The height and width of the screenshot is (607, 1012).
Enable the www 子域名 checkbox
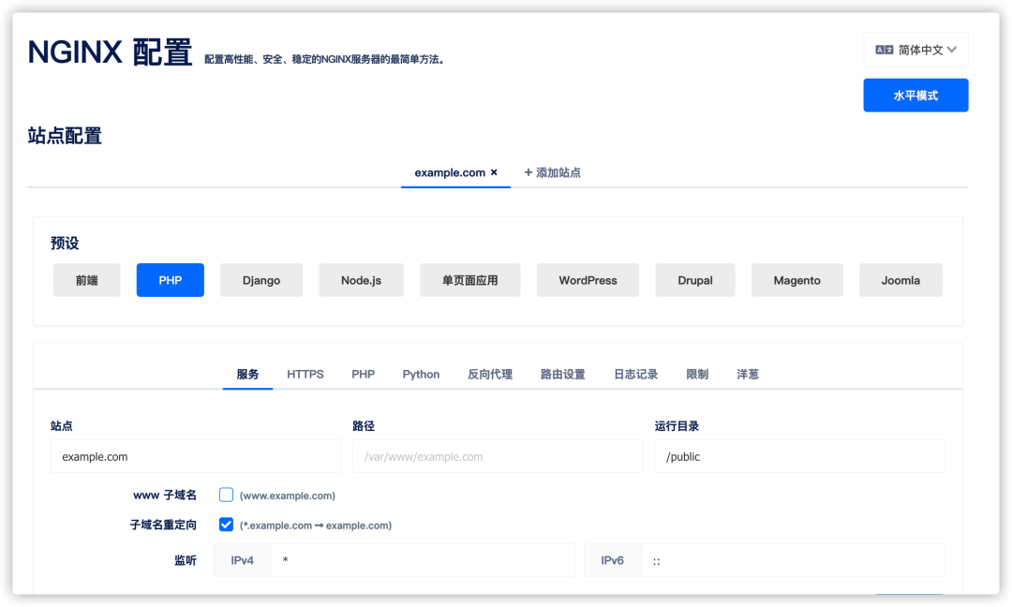click(x=226, y=495)
